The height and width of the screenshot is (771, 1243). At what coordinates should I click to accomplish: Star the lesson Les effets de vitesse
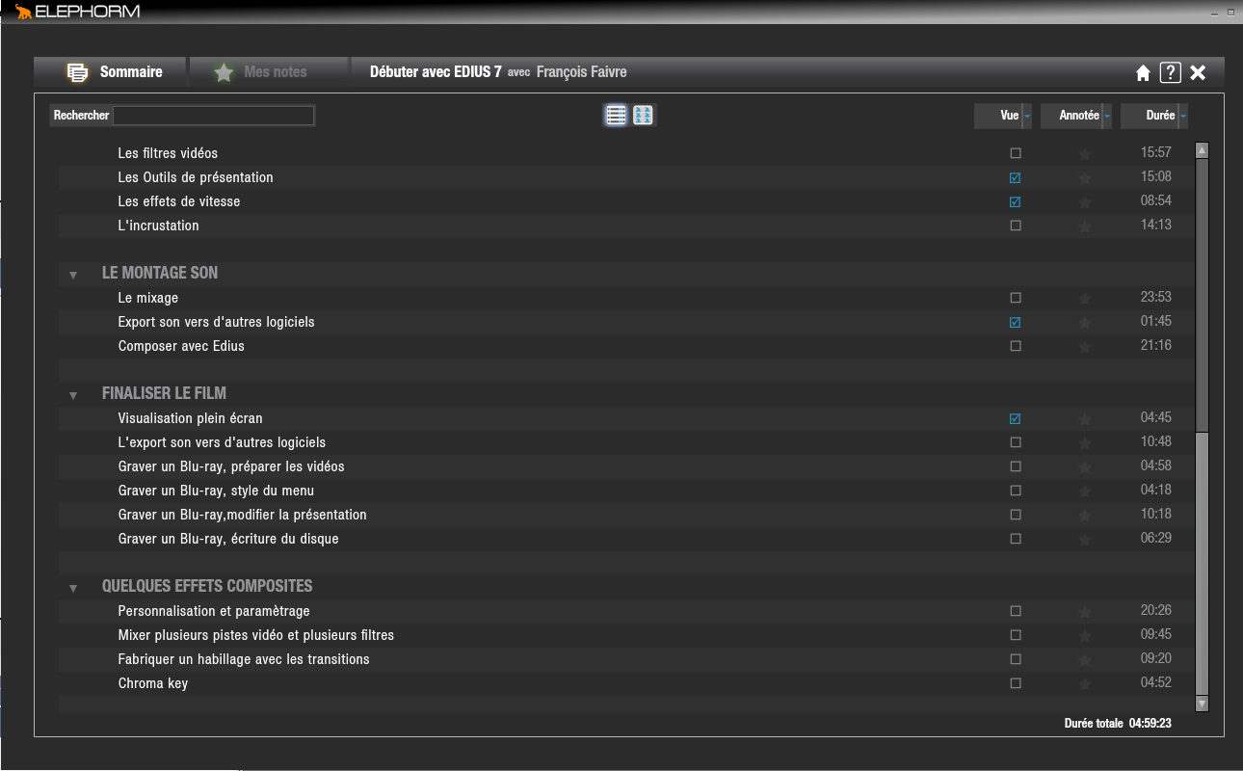pos(1085,201)
